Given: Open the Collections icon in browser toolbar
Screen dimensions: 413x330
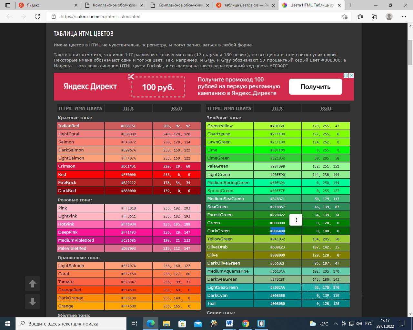Looking at the screenshot, I should coord(374,16).
